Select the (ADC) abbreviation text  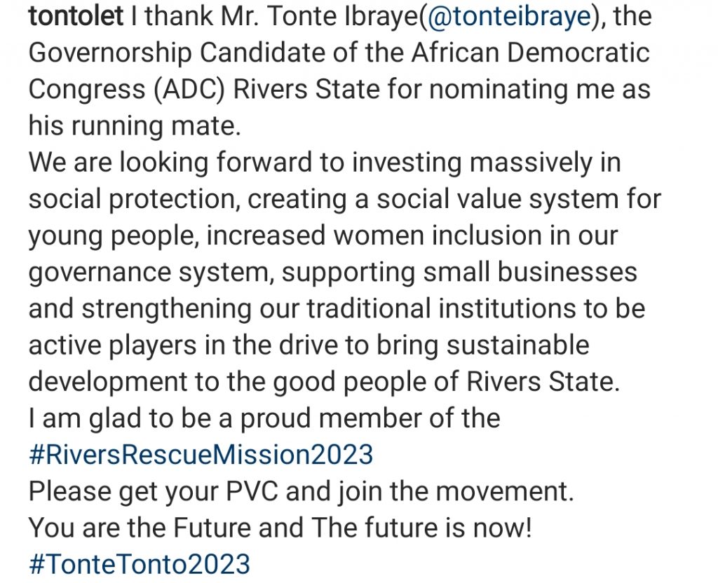tap(189, 89)
